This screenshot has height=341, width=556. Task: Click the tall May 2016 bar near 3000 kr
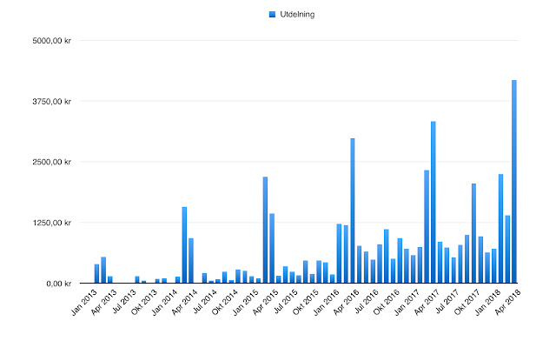click(x=353, y=211)
